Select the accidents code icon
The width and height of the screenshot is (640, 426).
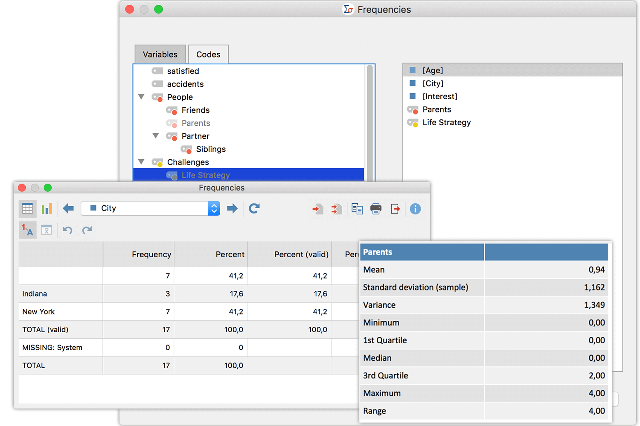click(157, 84)
